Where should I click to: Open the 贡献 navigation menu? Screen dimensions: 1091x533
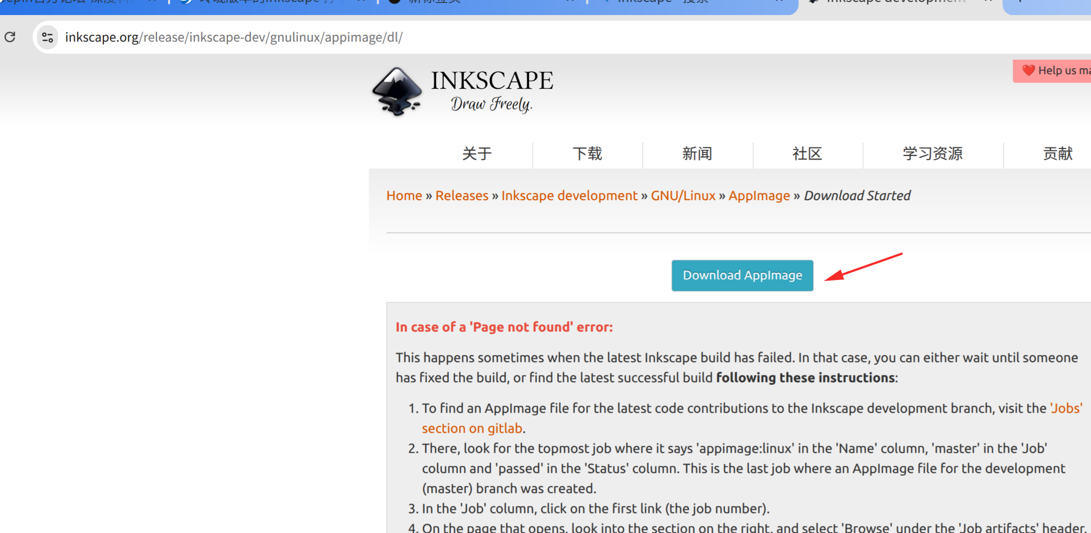tap(1058, 154)
